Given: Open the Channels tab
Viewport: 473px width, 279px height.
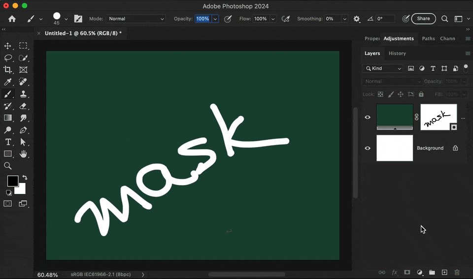Looking at the screenshot, I should [x=447, y=38].
